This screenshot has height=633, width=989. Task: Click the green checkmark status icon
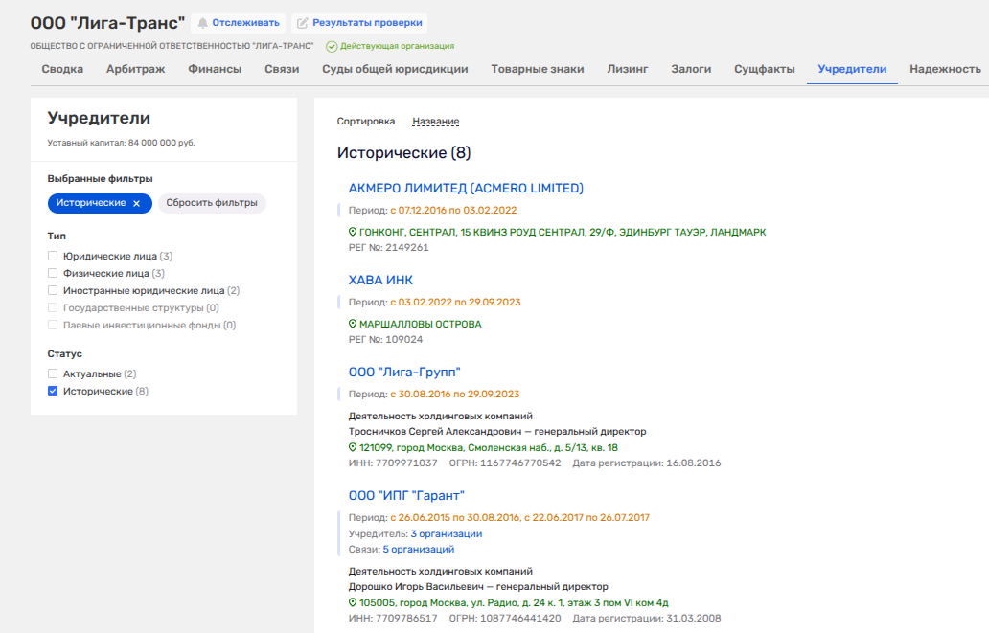pos(332,47)
